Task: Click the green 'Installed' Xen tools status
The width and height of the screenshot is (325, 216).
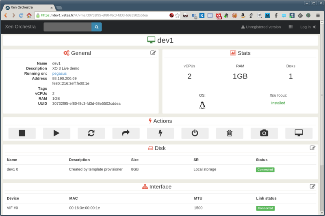Action: [x=278, y=103]
